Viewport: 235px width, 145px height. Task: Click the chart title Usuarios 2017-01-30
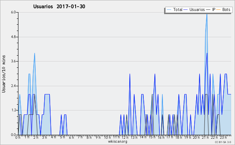[x=59, y=6]
